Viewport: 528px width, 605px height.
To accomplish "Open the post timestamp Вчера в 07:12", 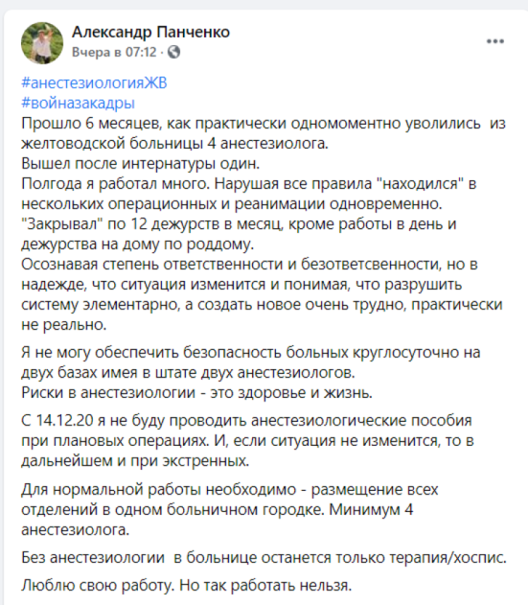I will coord(115,52).
